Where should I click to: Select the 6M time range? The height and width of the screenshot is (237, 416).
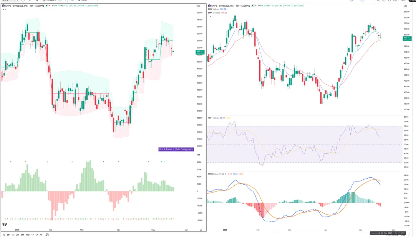coord(23,235)
